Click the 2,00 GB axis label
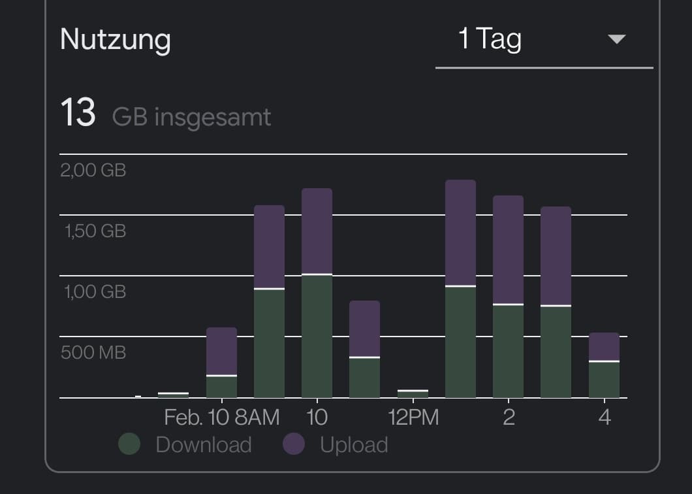The height and width of the screenshot is (494, 692). click(93, 171)
